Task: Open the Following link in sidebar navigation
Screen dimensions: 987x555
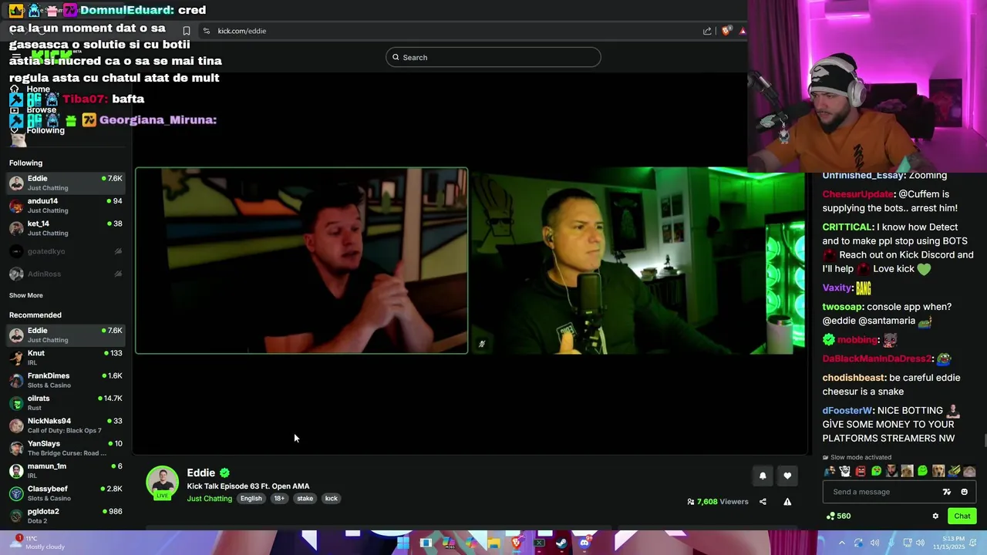Action: tap(45, 130)
